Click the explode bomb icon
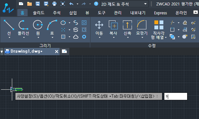This screenshot has height=119, width=199. click(x=185, y=37)
